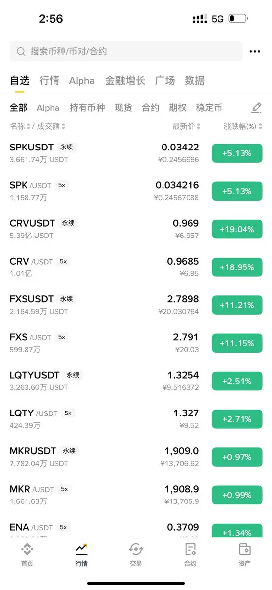
Task: Sort by 最新价 latest price
Action: coord(187,126)
